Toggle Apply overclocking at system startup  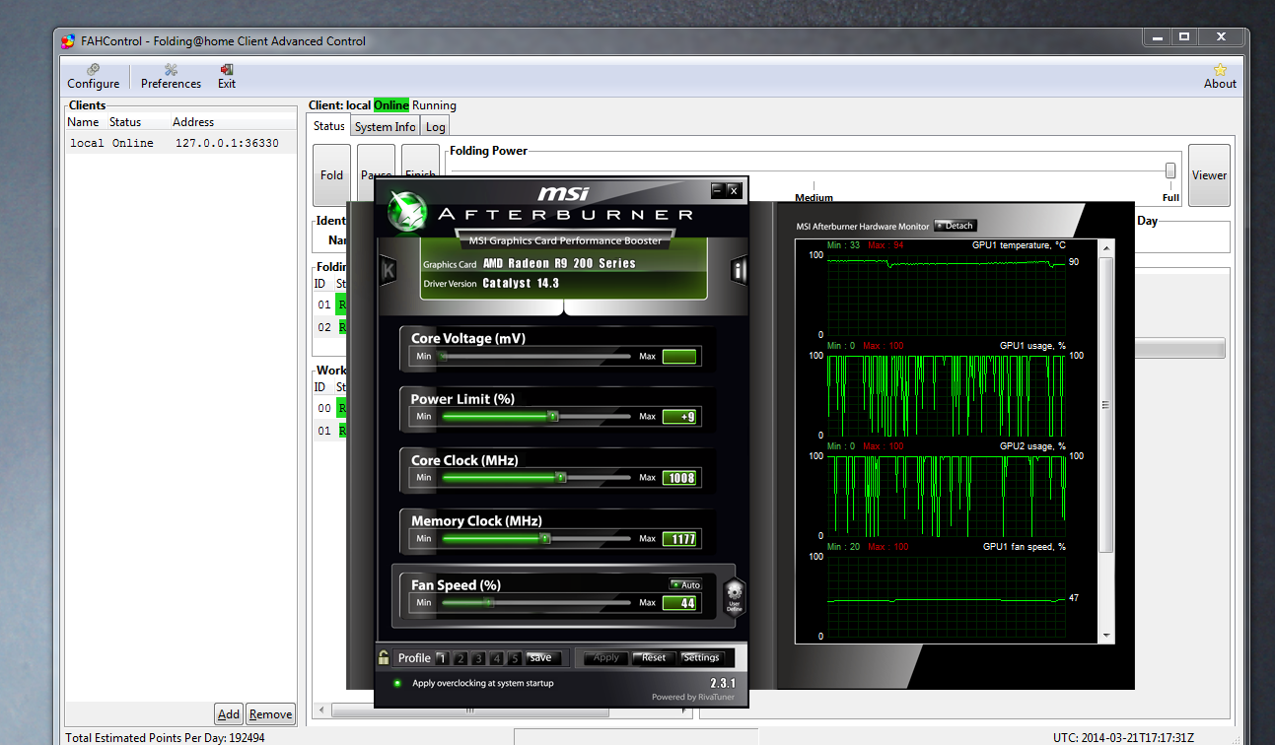click(397, 683)
